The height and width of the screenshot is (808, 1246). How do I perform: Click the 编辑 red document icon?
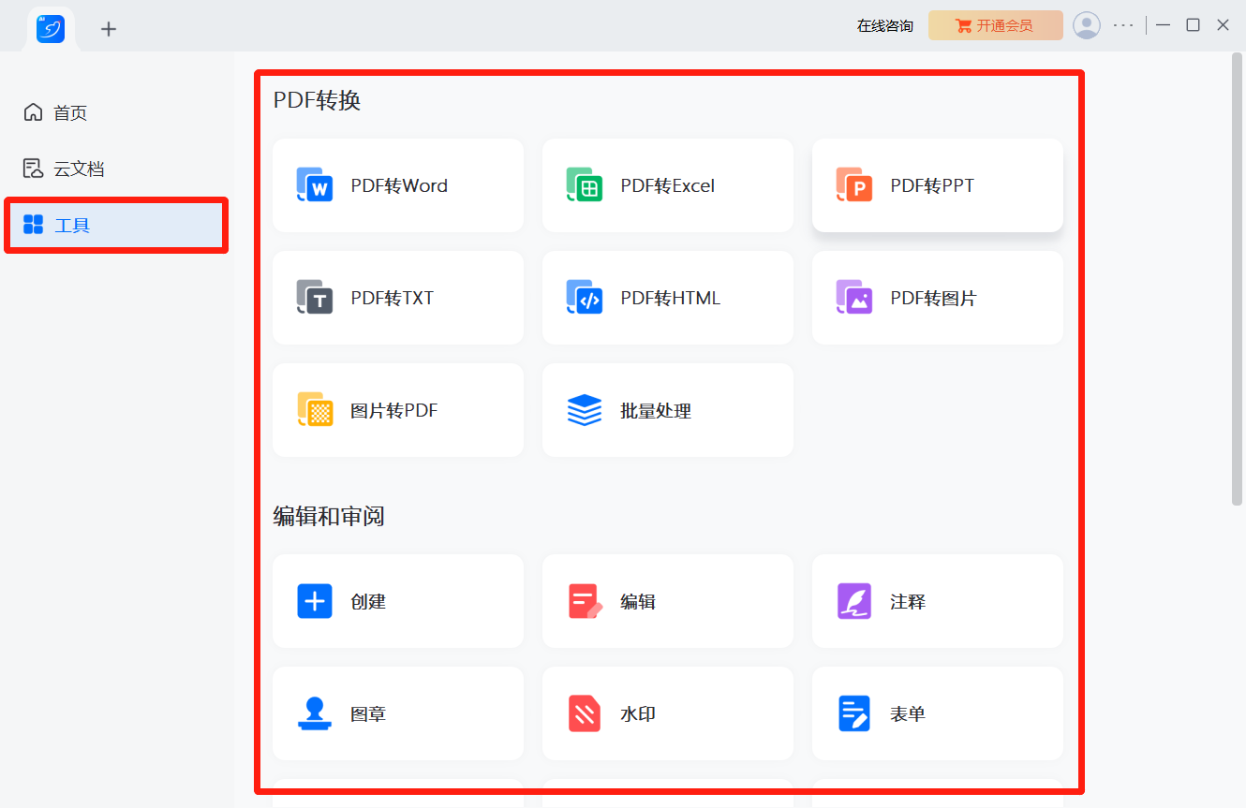[x=586, y=601]
